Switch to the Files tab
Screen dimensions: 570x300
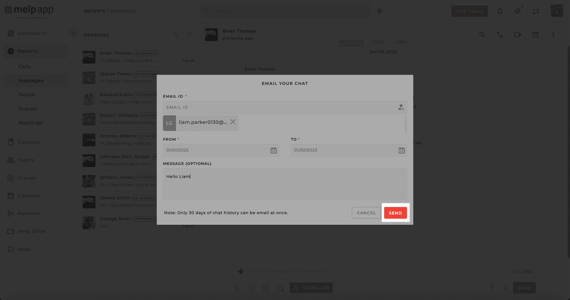379,42
